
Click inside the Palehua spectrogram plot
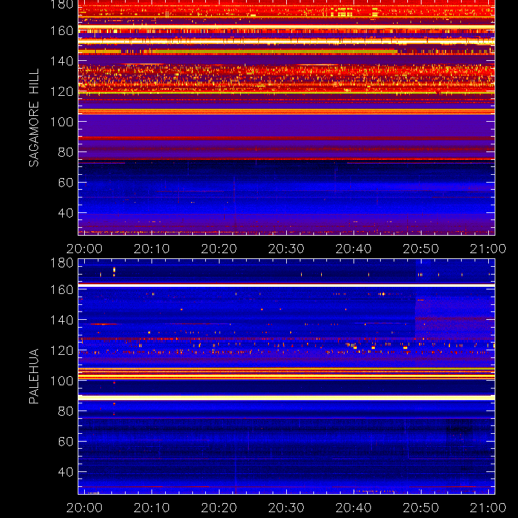click(x=286, y=377)
